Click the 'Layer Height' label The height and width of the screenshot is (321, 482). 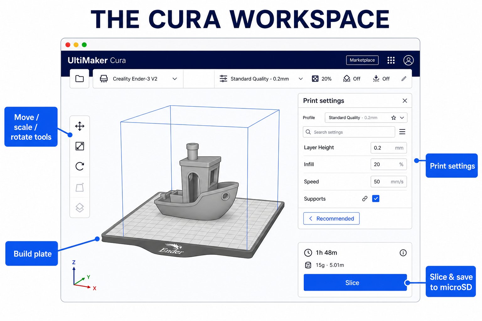coord(319,148)
